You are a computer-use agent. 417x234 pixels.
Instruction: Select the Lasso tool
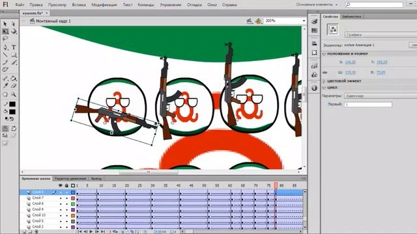5,39
